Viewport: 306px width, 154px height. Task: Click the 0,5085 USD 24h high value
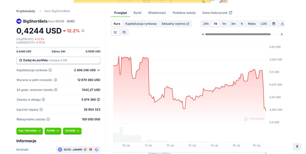point(93,51)
